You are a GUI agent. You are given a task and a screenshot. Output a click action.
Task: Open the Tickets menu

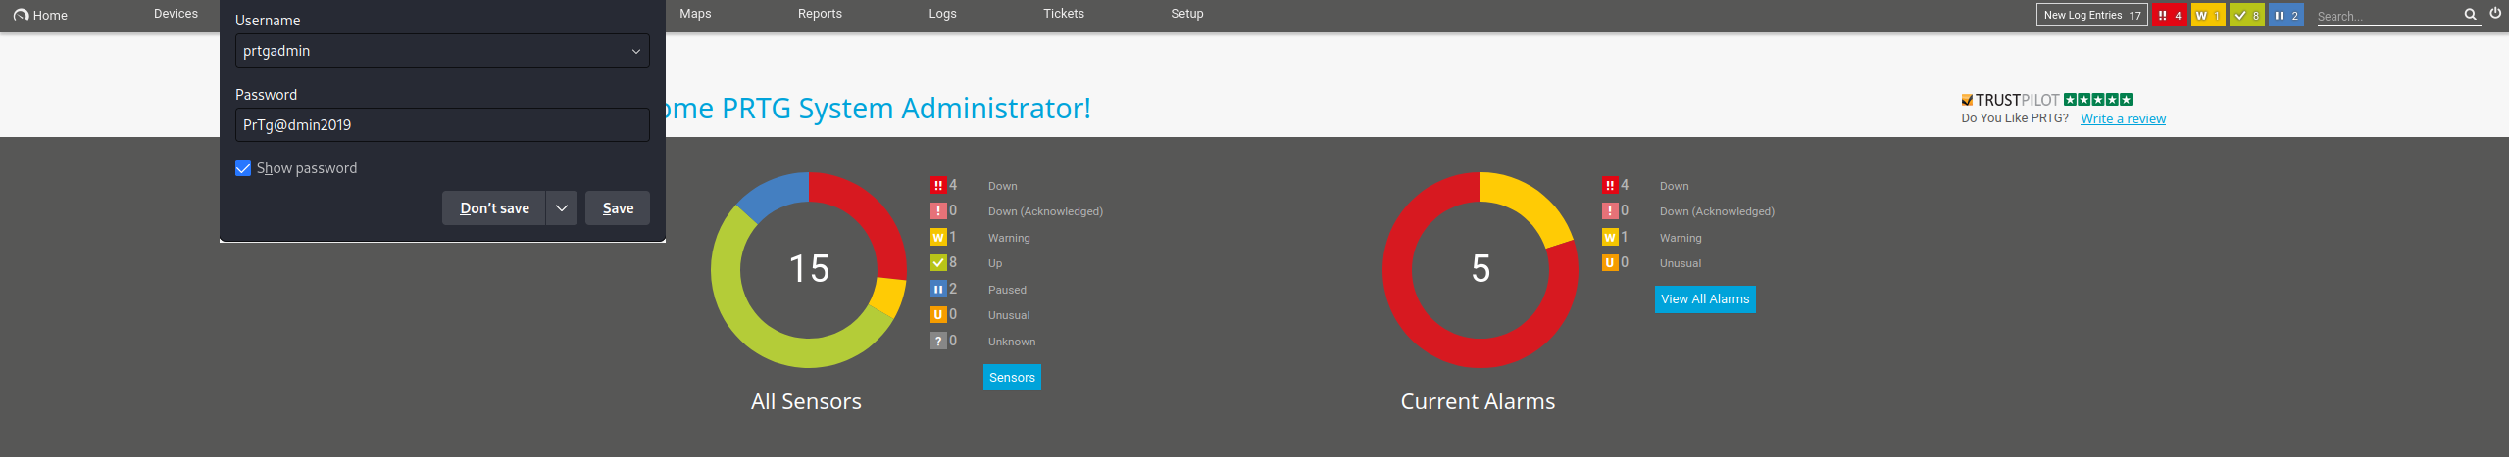(x=1063, y=14)
